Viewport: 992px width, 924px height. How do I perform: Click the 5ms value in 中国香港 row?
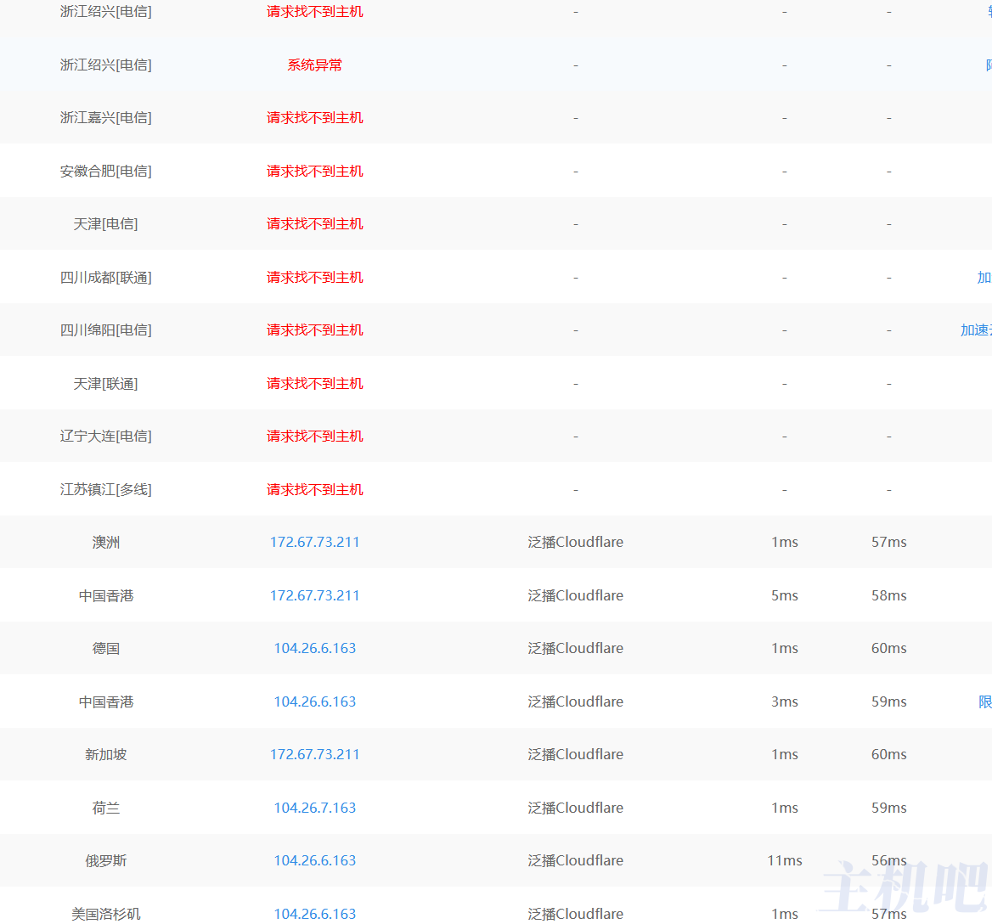pyautogui.click(x=785, y=595)
